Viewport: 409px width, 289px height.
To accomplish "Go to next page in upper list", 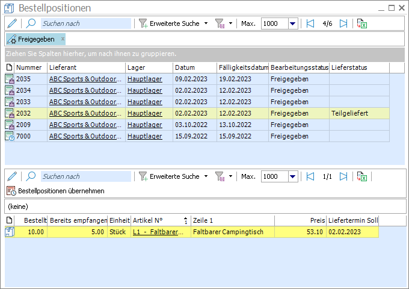I will pos(343,23).
